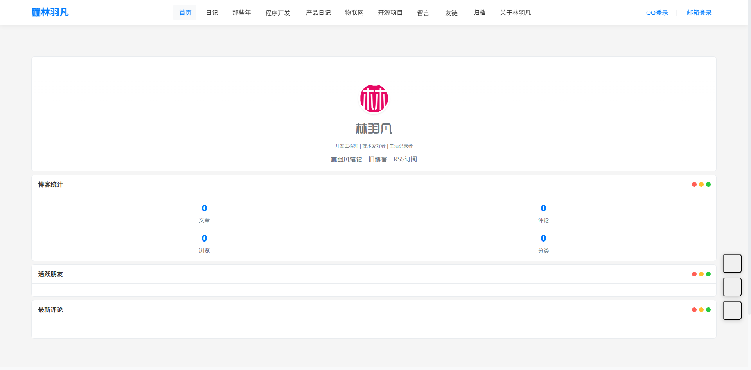View the 归档 archive page
751x370 pixels.
click(479, 13)
